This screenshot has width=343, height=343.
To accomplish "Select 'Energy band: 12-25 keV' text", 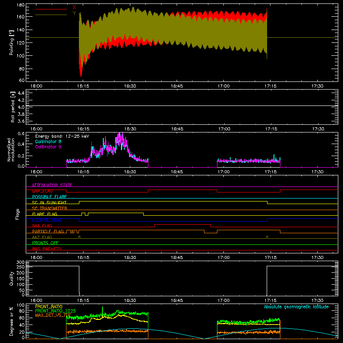I will coord(62,136).
